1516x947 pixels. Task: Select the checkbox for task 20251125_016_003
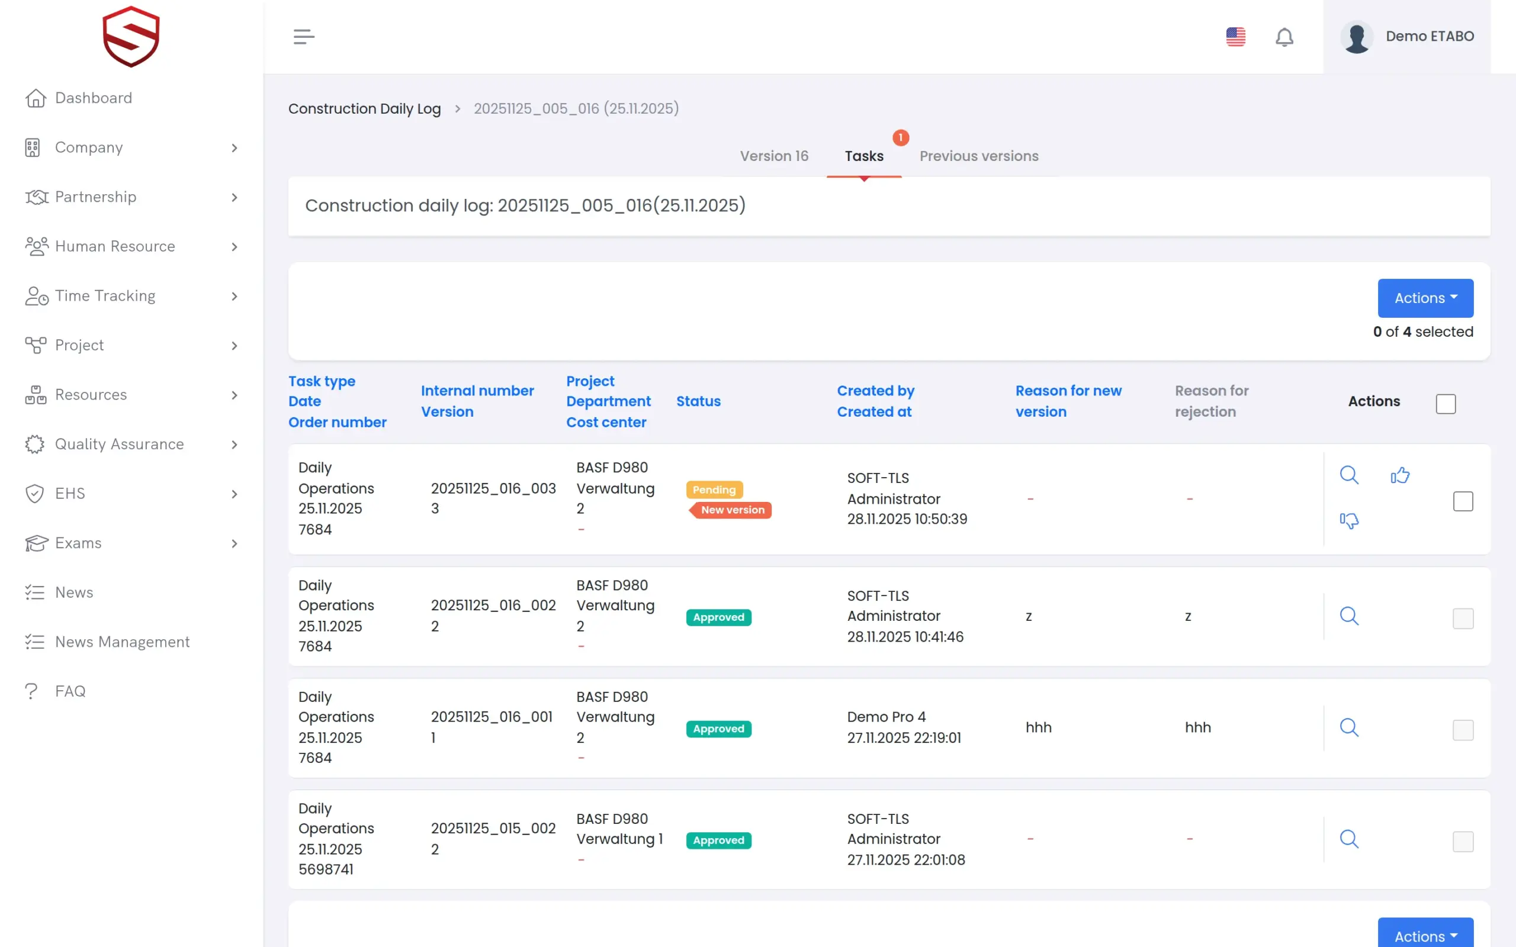click(x=1463, y=501)
